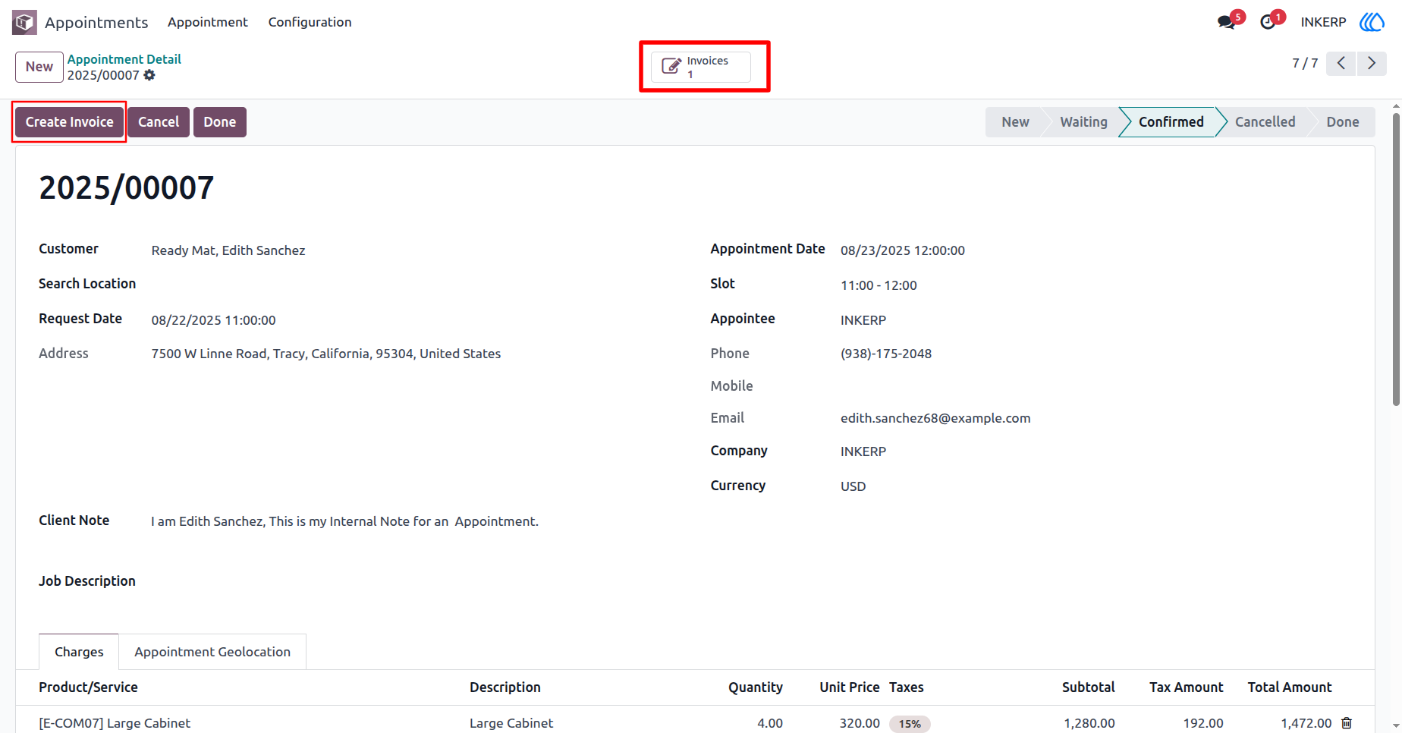Click the Create Invoice button
The width and height of the screenshot is (1402, 733).
coord(69,122)
